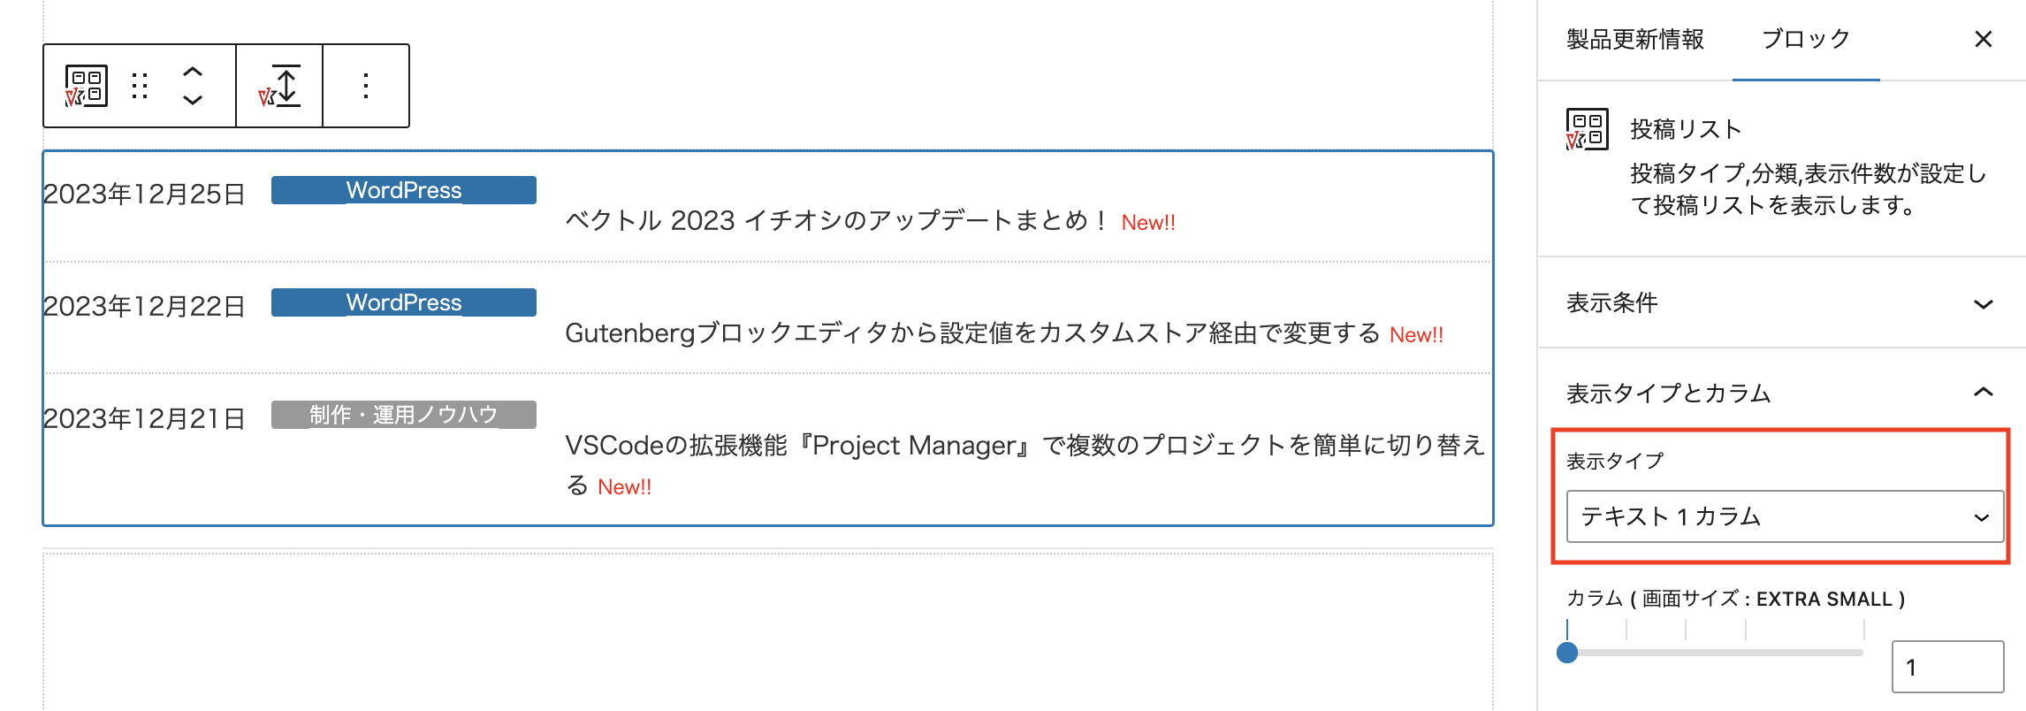Click the column number input field
2026x711 pixels.
point(1946,667)
